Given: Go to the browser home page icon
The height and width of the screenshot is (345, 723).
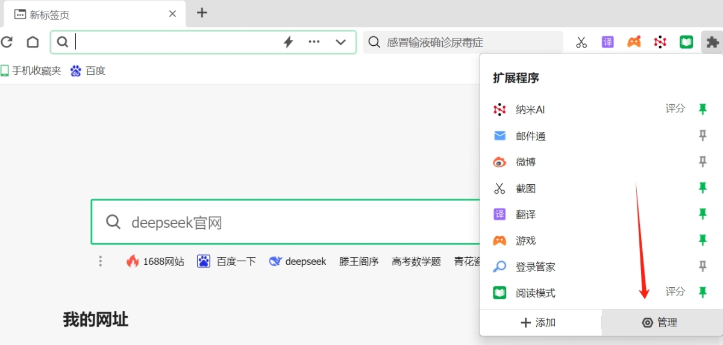Looking at the screenshot, I should 33,42.
